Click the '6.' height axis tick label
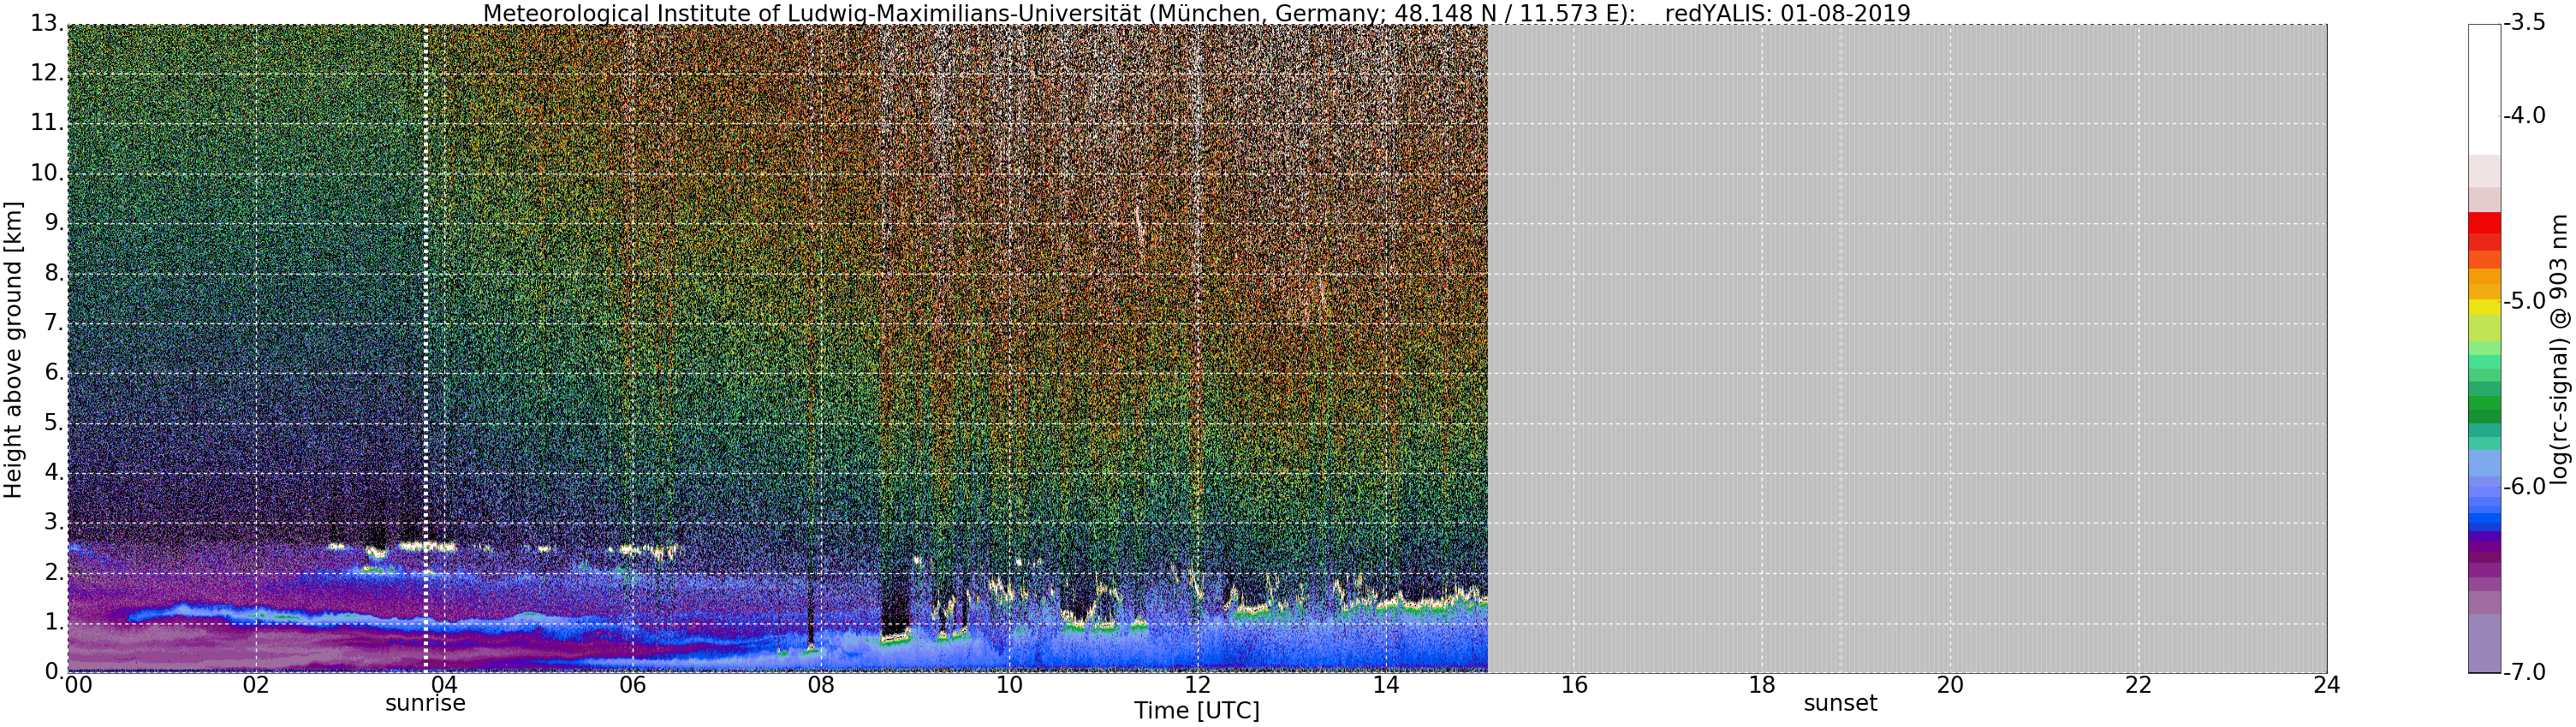 click(x=53, y=371)
